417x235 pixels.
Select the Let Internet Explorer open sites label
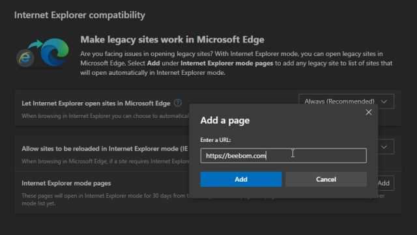tap(96, 103)
